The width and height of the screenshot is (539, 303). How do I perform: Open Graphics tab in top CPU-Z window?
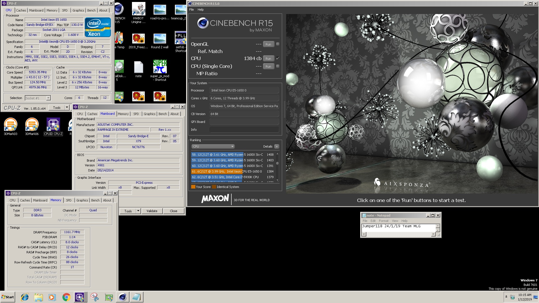pos(78,10)
